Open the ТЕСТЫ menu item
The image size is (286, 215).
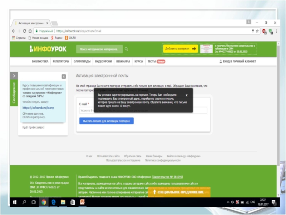152,61
